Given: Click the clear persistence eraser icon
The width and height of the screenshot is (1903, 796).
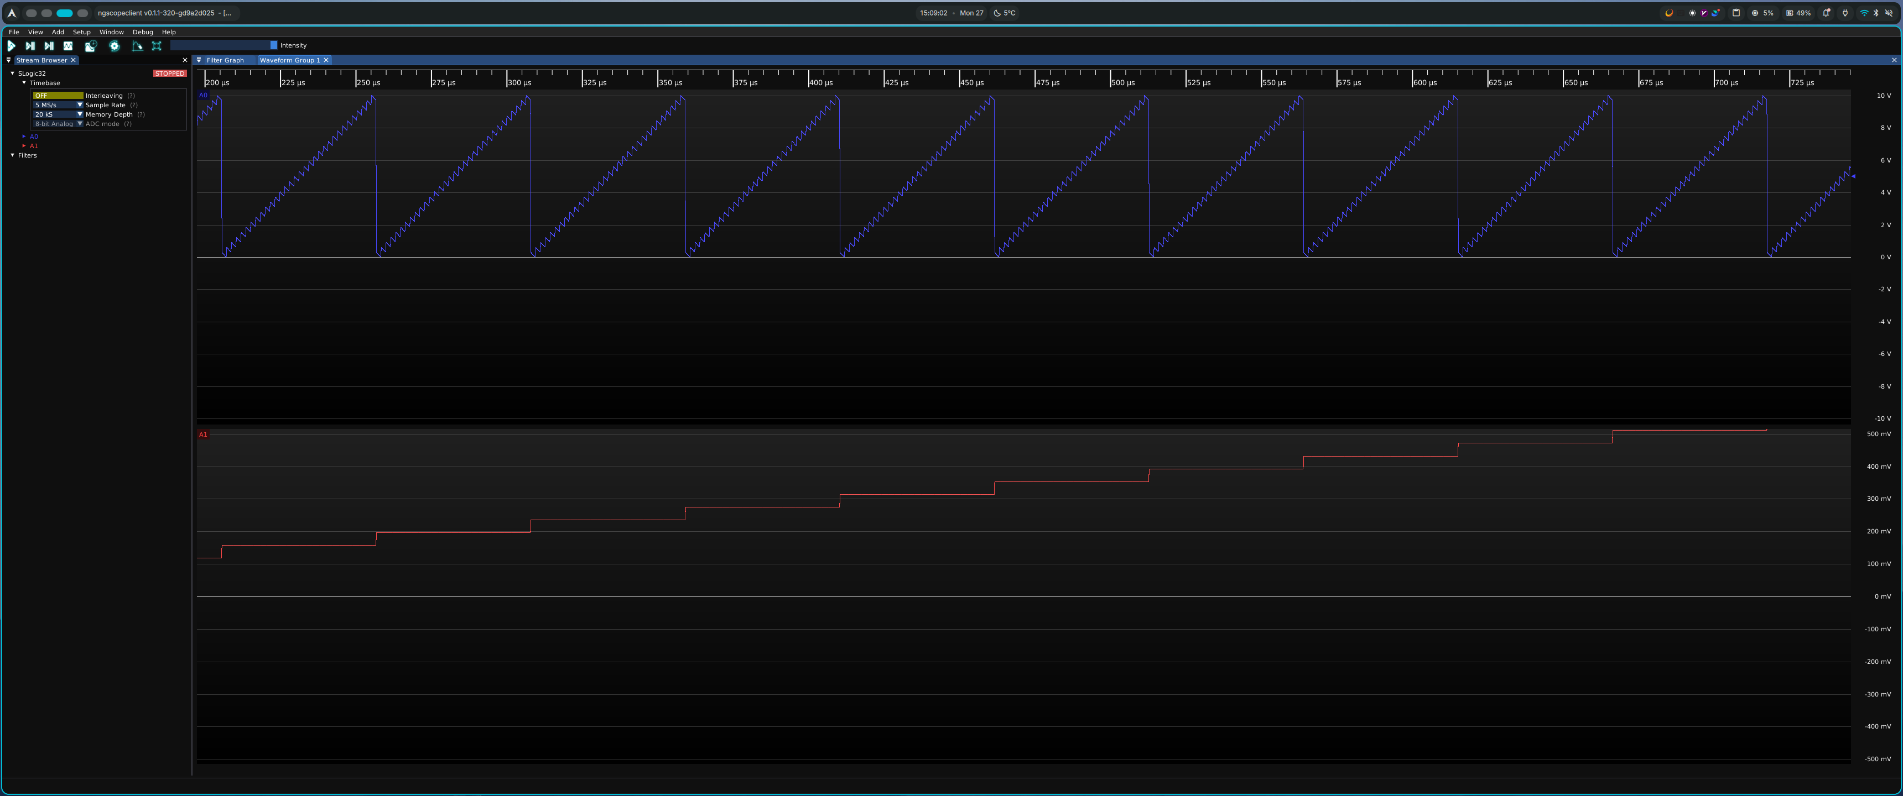Looking at the screenshot, I should pyautogui.click(x=137, y=46).
